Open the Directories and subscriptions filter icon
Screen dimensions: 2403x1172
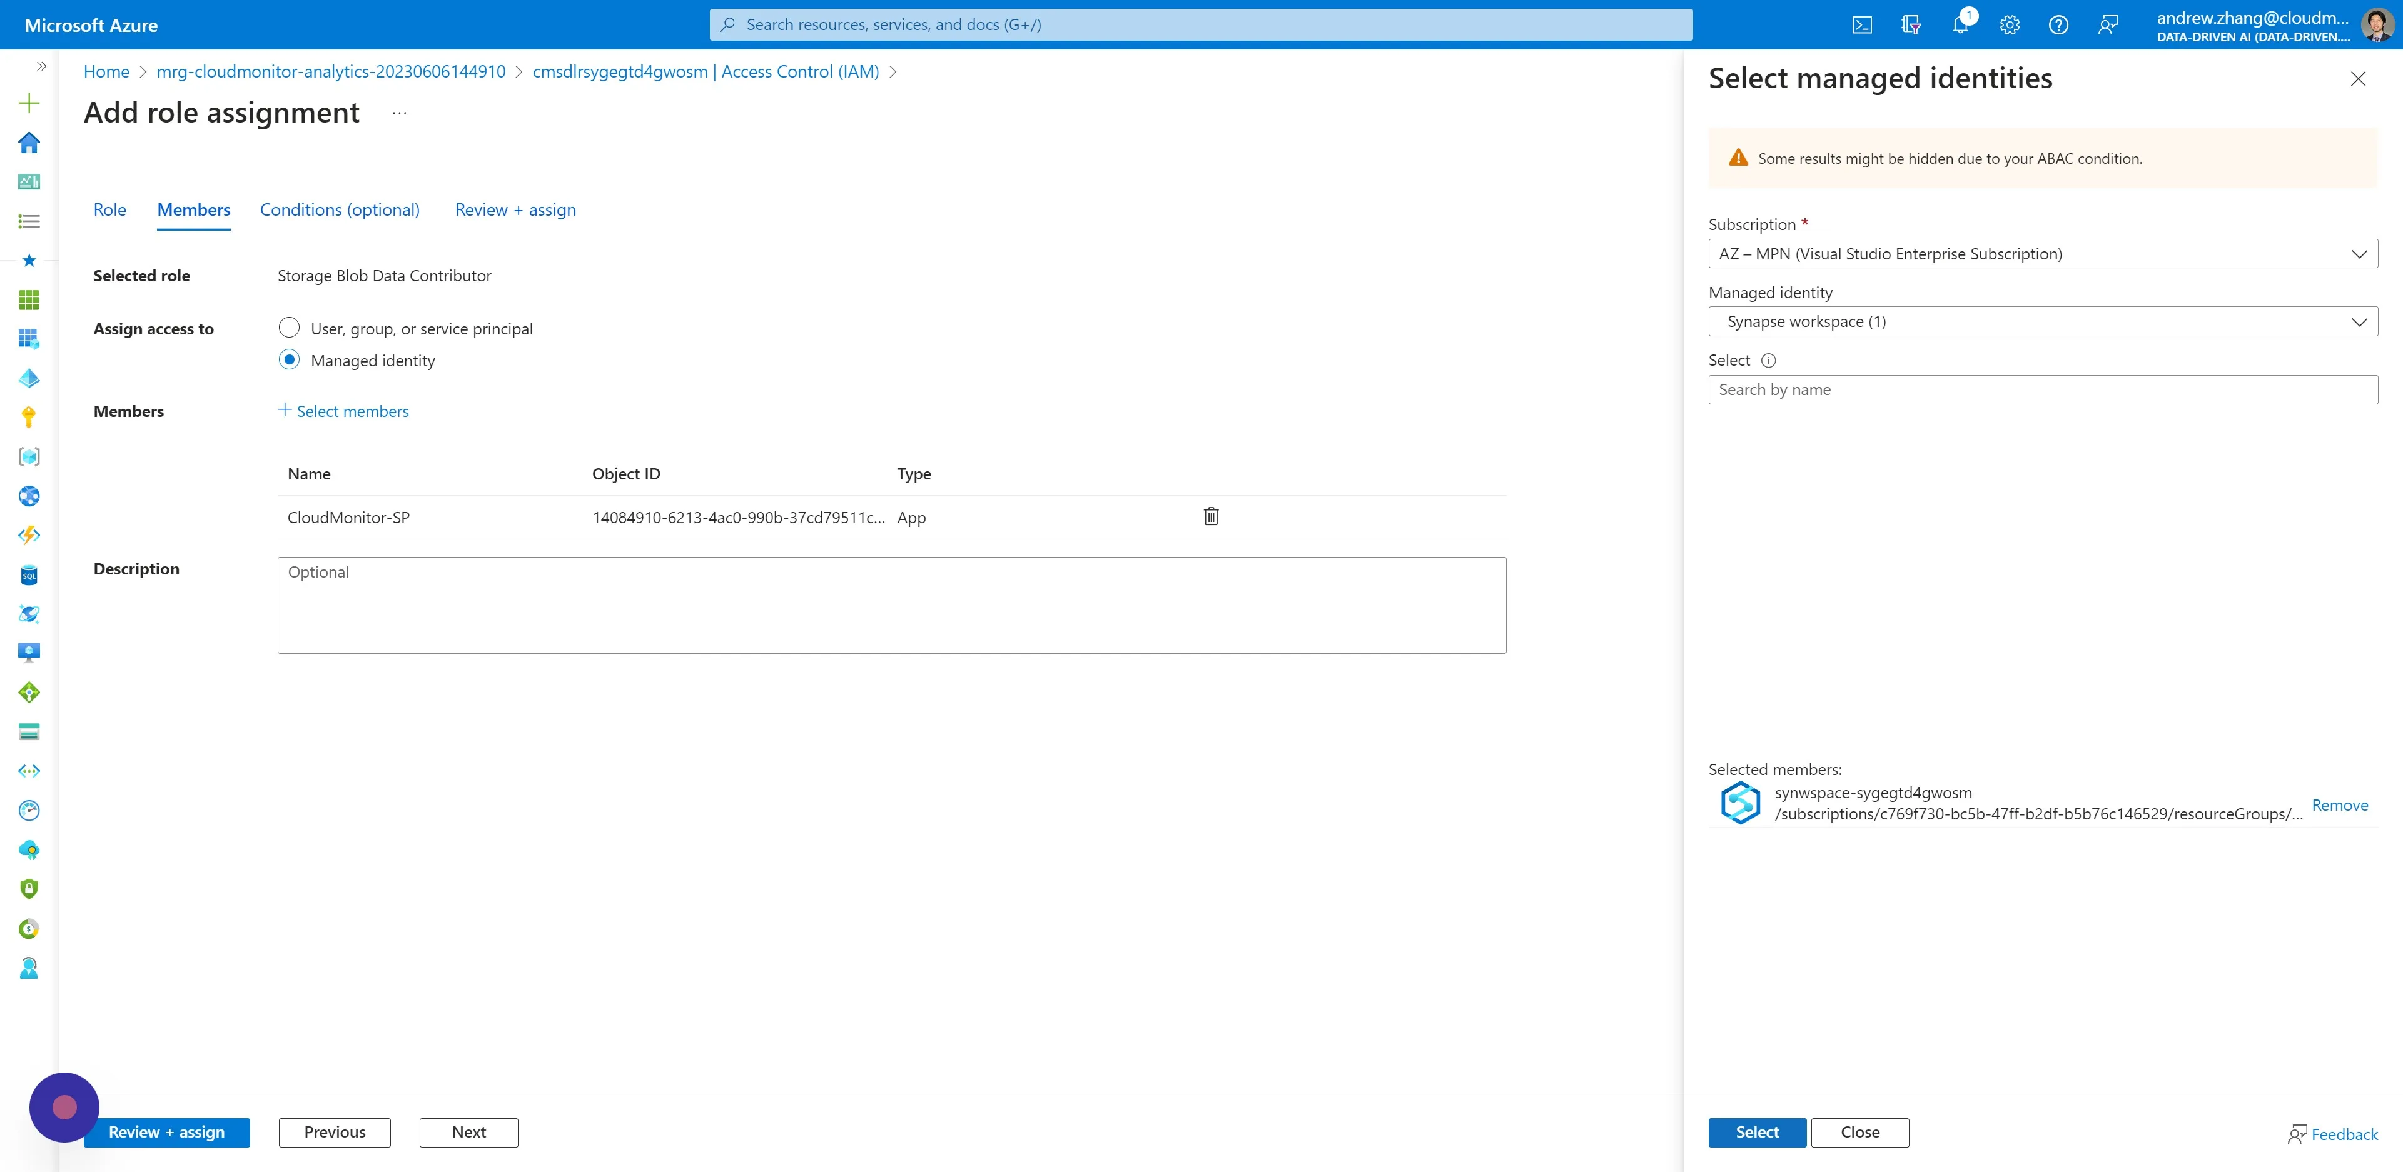point(1911,25)
